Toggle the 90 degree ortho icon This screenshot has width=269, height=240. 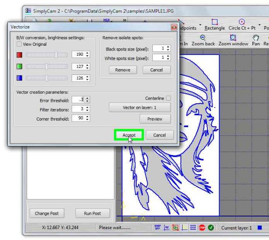166,227
